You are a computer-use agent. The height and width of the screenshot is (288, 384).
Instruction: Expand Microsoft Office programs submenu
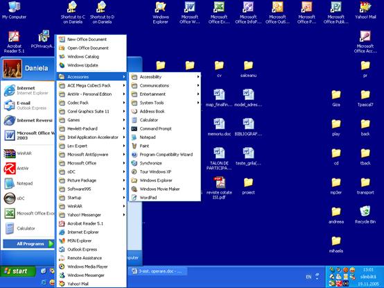[91, 163]
